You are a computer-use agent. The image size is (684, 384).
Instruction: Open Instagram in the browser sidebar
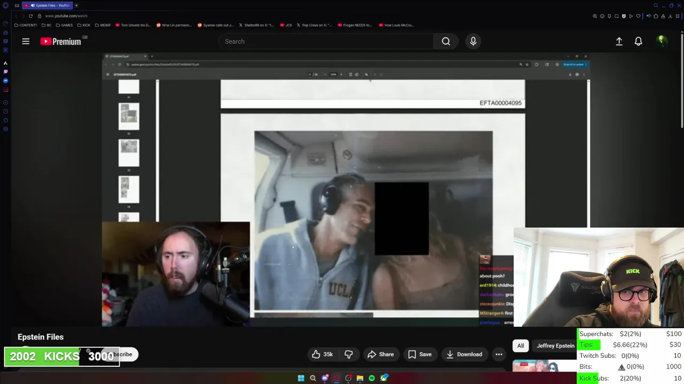[5, 89]
